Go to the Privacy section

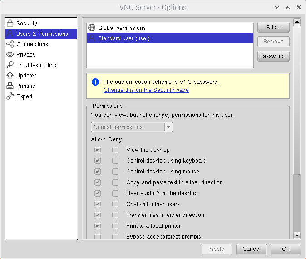(x=41, y=54)
